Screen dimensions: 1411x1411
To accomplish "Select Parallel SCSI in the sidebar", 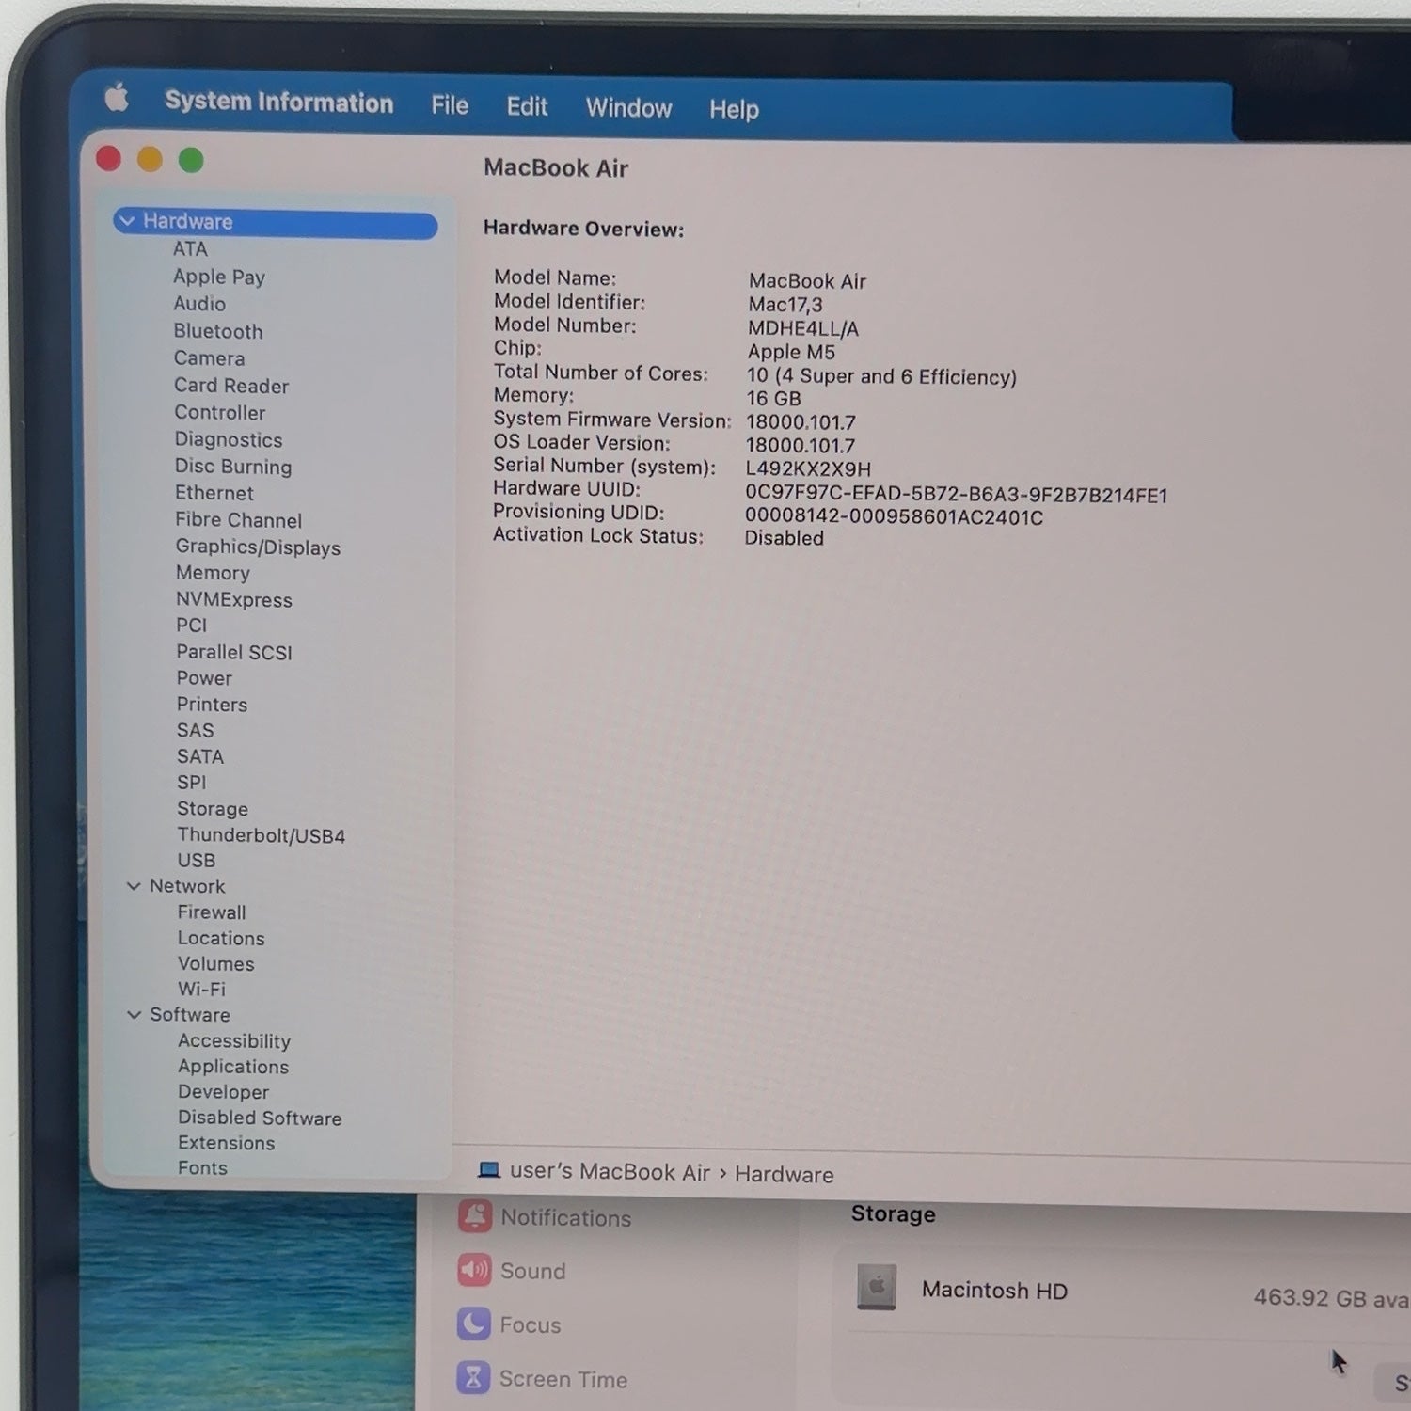I will pos(234,653).
